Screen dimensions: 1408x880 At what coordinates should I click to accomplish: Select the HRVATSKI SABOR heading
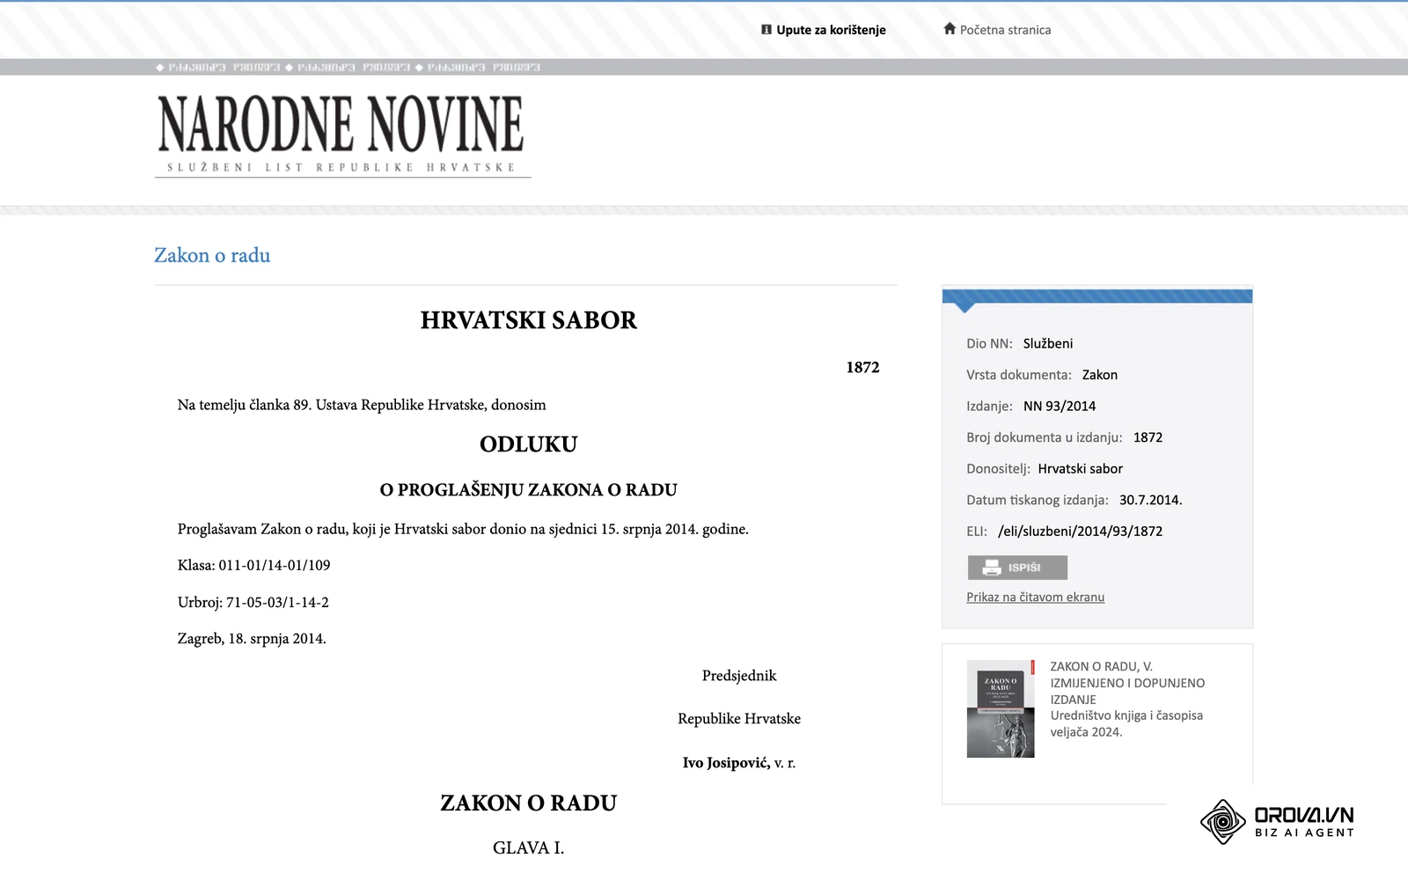point(528,320)
